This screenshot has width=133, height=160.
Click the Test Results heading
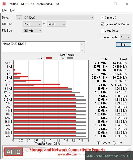[67, 55]
